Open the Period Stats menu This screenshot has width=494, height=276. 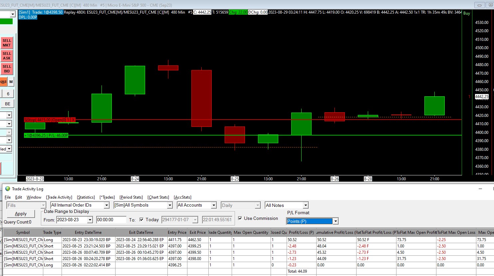click(131, 197)
